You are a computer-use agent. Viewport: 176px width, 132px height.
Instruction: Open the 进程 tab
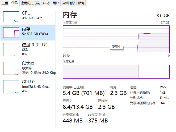5,3
